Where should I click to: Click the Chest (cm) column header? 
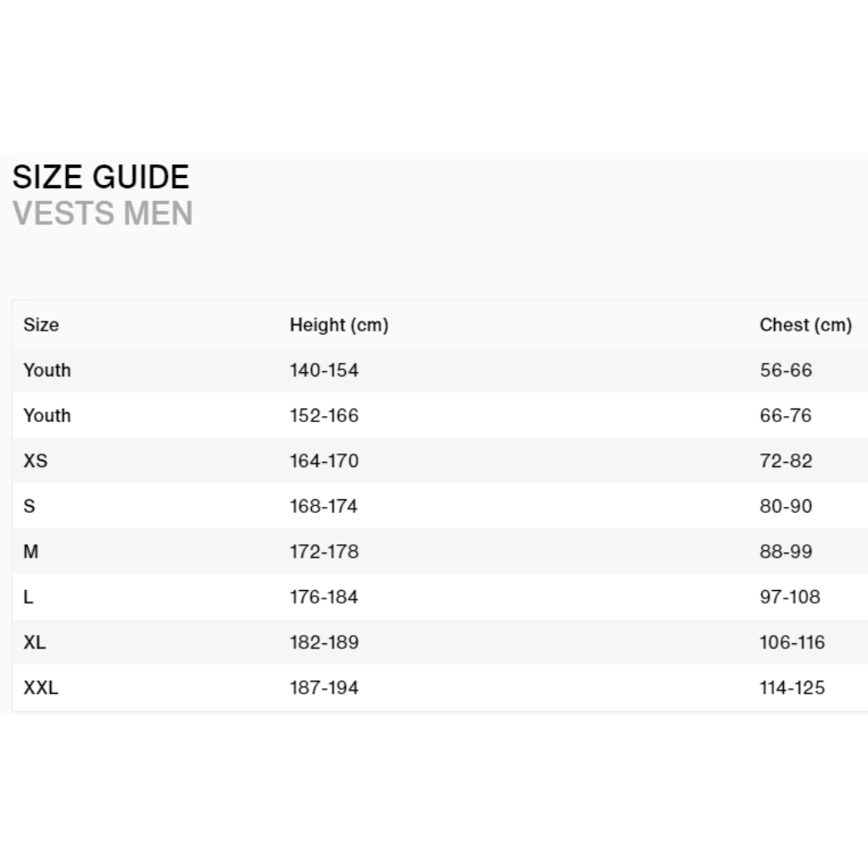pos(805,325)
